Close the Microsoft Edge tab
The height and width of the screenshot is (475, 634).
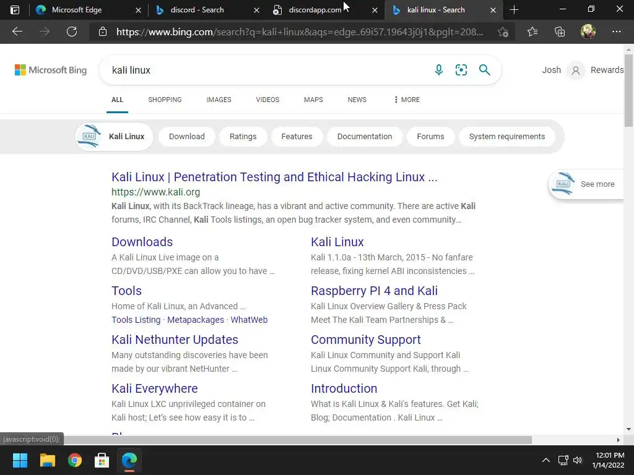(x=138, y=10)
